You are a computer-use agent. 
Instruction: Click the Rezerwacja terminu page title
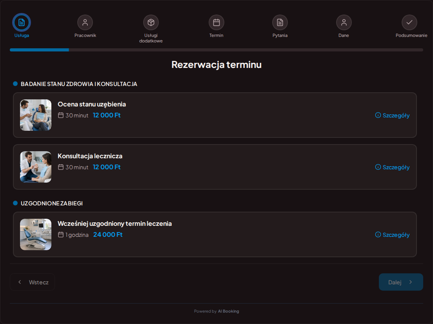click(216, 64)
